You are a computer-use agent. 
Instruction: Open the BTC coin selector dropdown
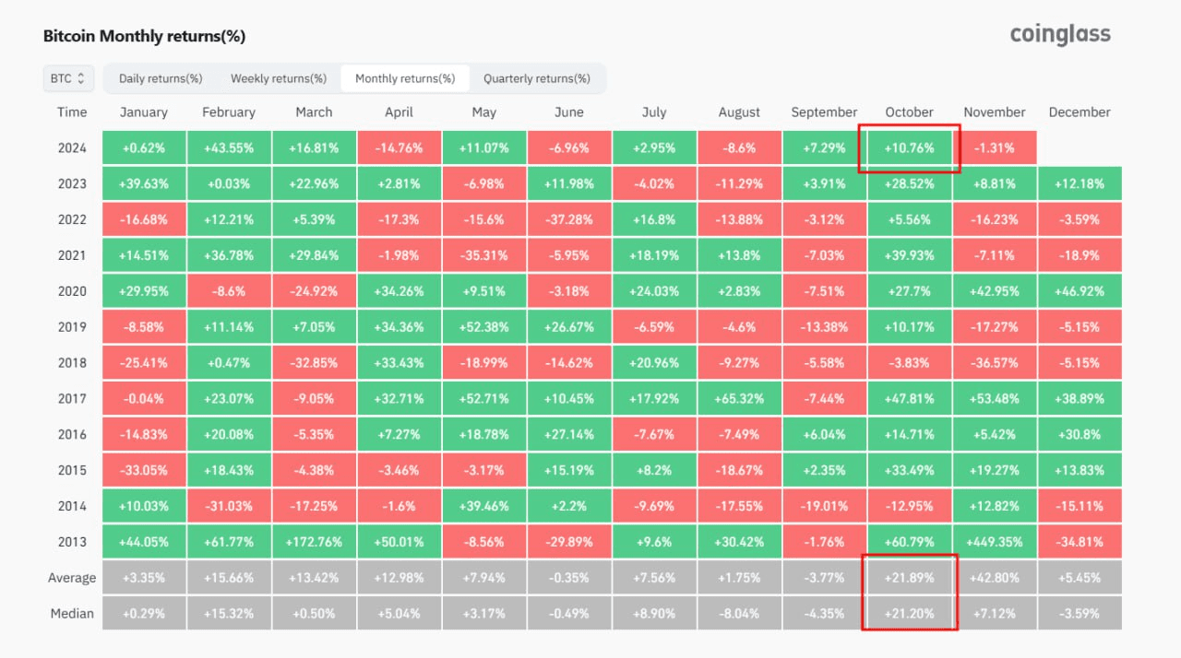point(68,78)
